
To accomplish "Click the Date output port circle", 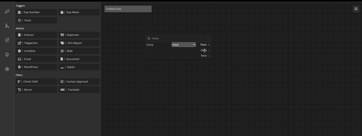I will [209, 50].
